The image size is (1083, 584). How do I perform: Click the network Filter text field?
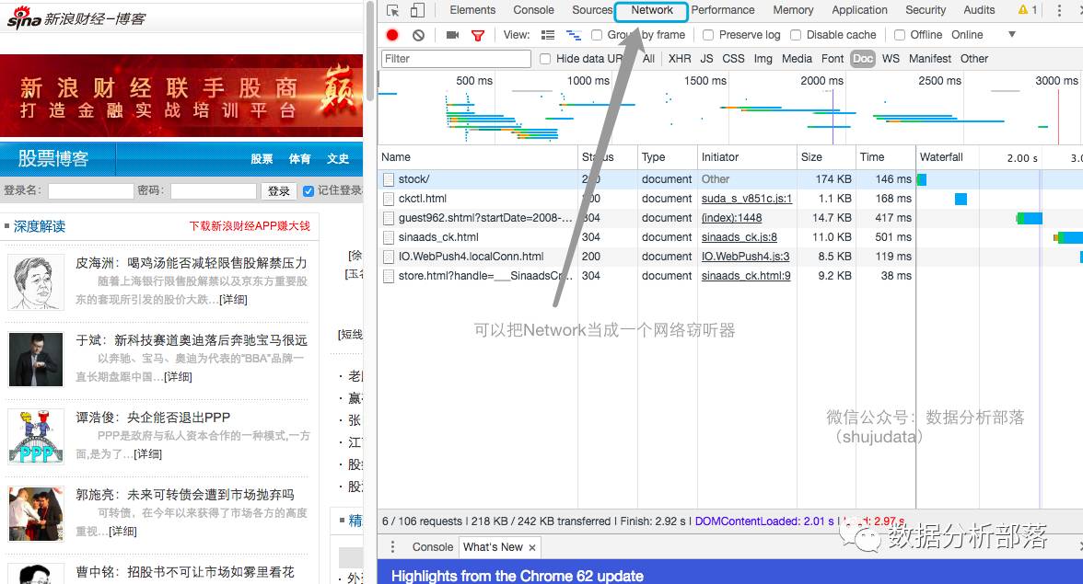click(456, 59)
